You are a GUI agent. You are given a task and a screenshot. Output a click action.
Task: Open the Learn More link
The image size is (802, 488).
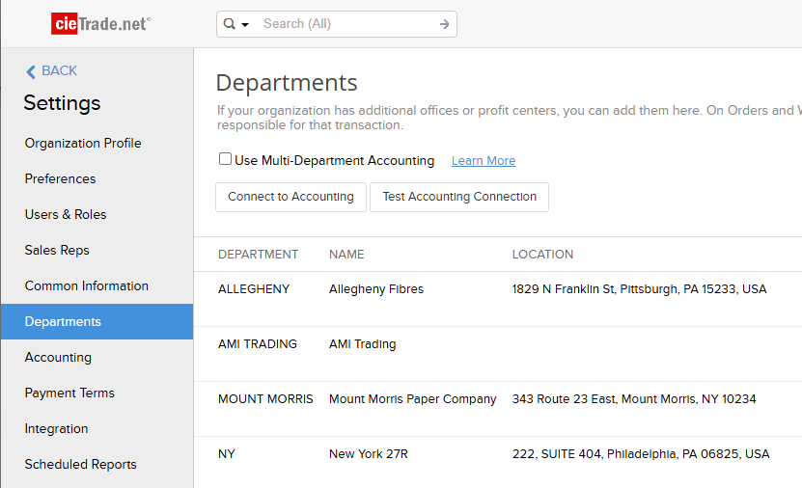[484, 161]
